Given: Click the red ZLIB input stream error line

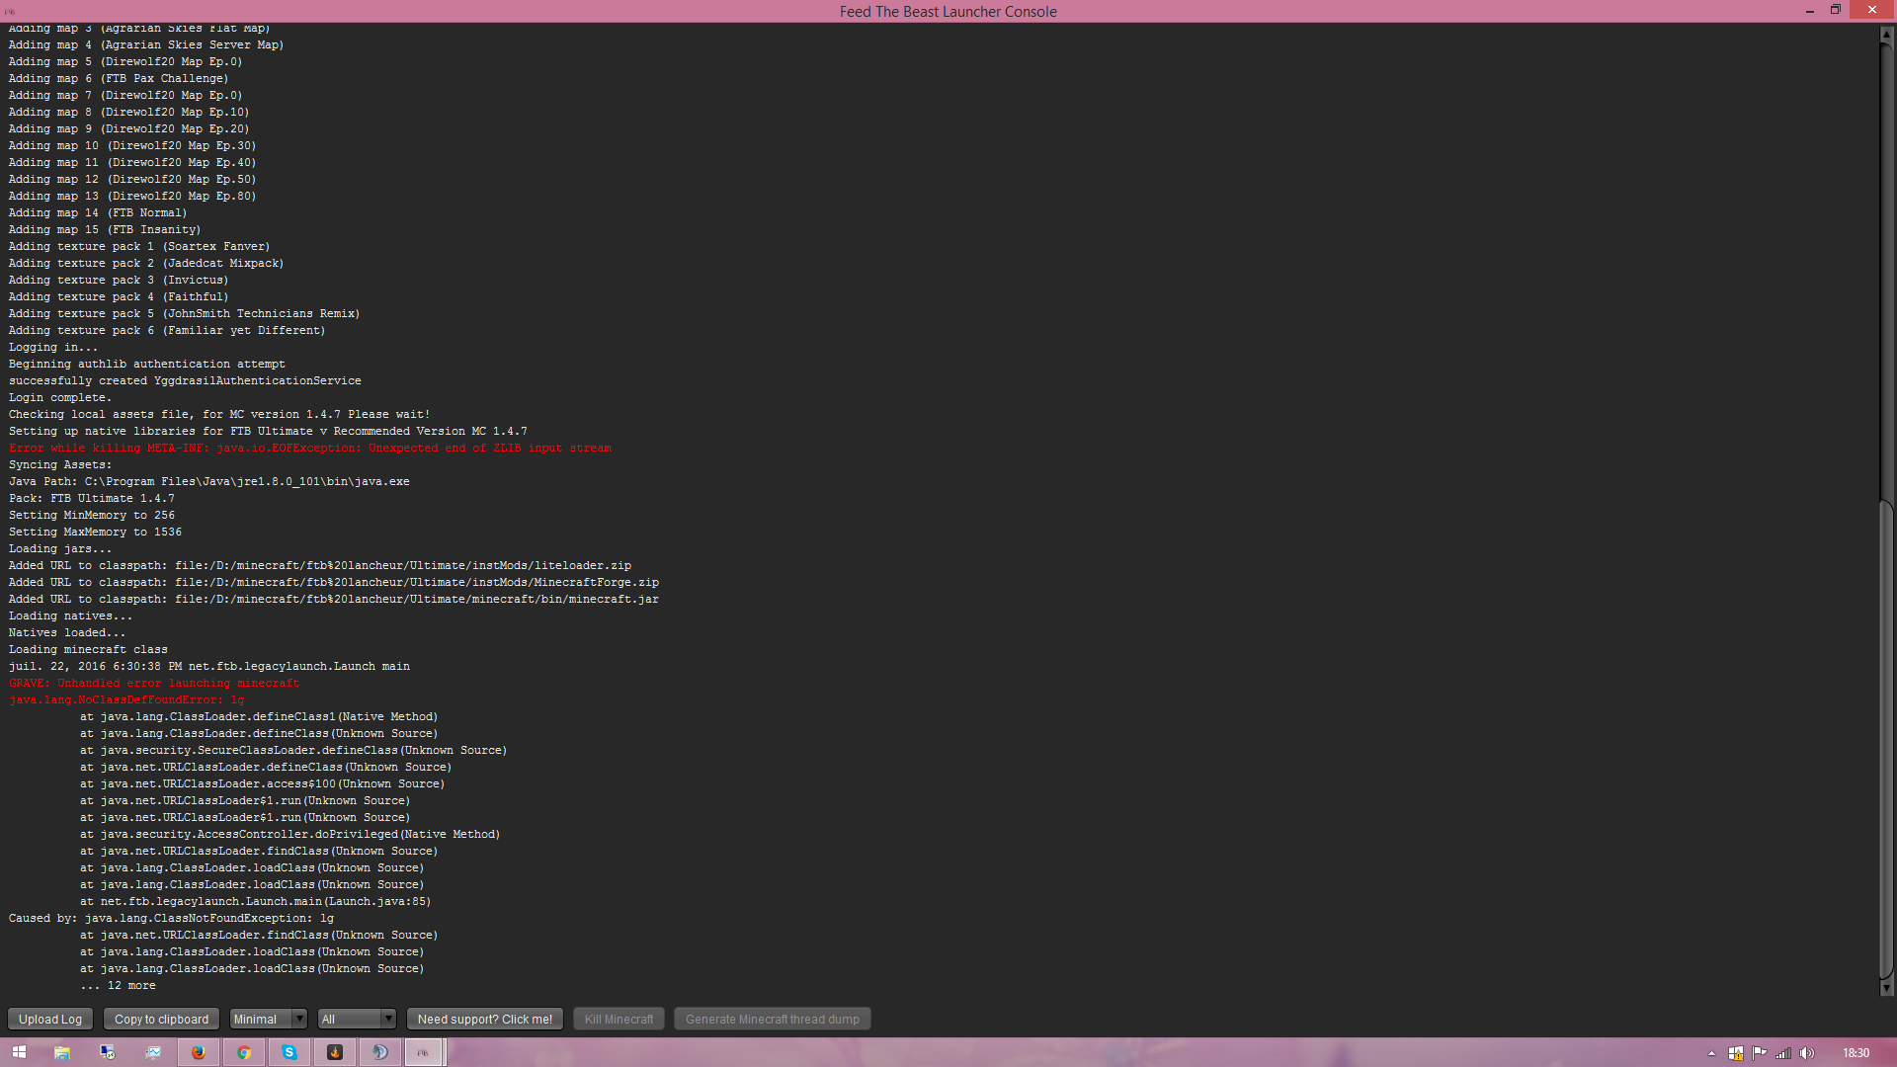Looking at the screenshot, I should (x=310, y=449).
